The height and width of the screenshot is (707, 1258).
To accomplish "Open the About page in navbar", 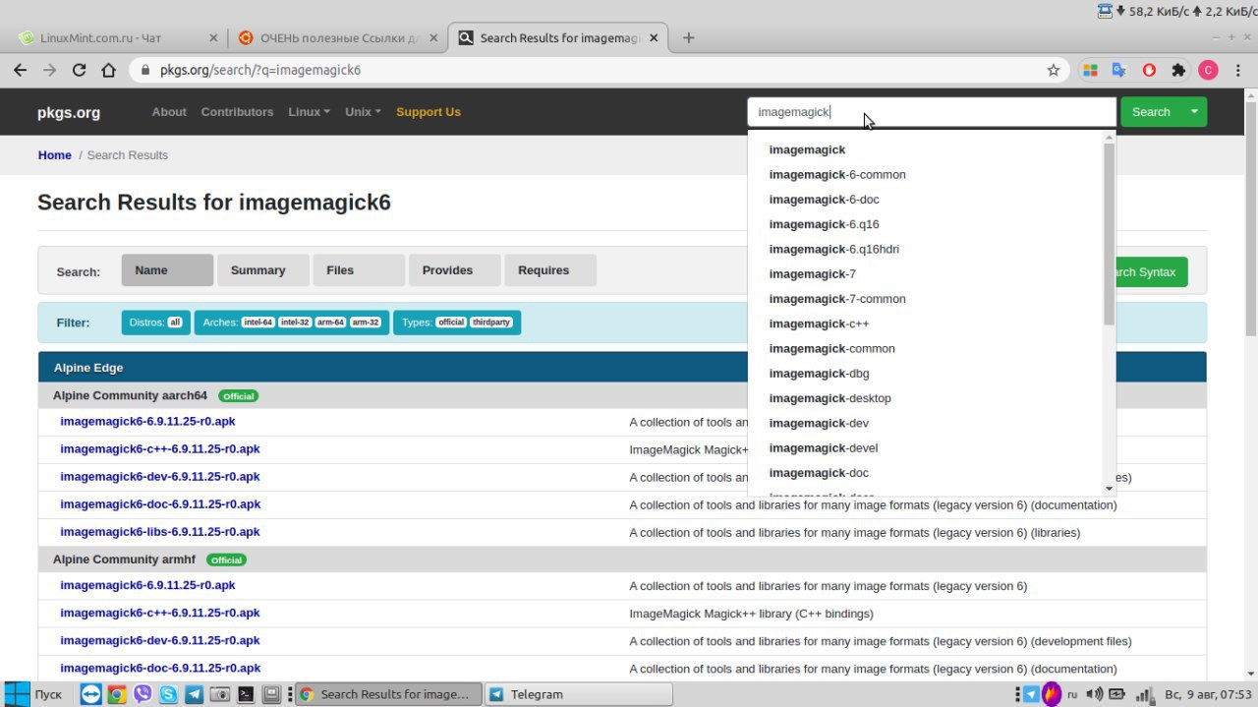I will tap(169, 112).
